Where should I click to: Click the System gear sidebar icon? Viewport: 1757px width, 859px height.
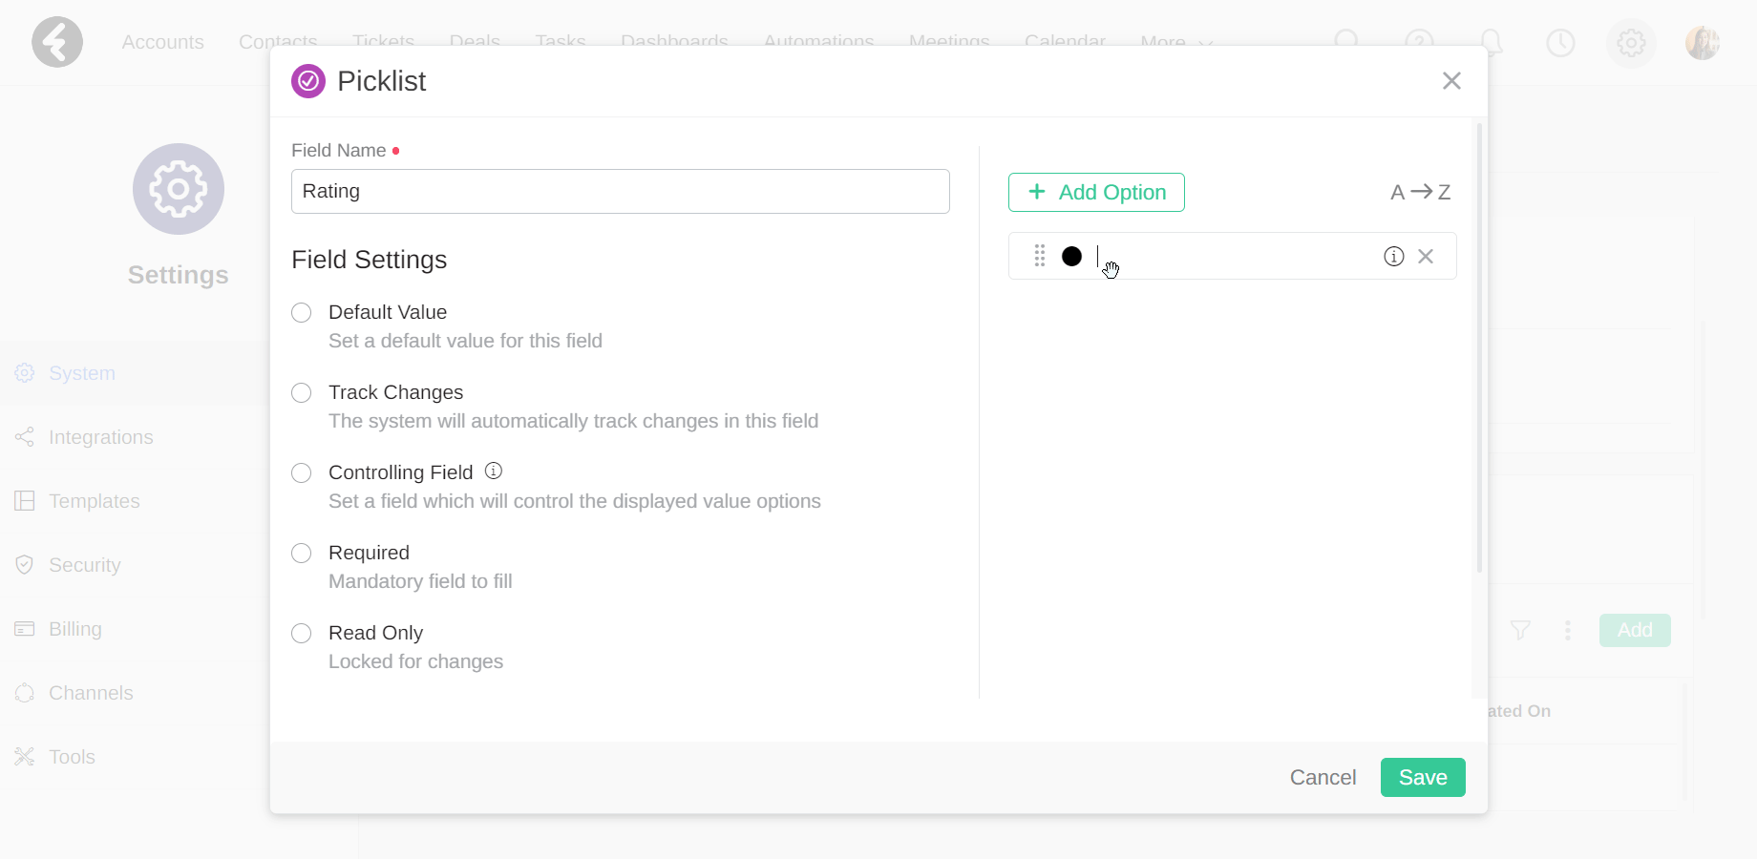[25, 372]
